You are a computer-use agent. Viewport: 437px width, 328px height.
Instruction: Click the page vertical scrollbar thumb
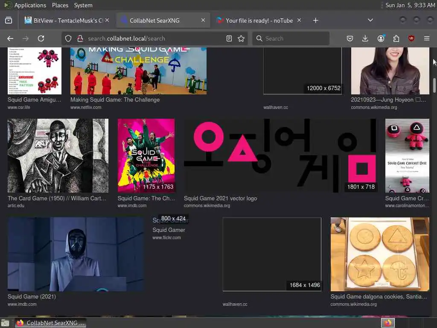434,85
